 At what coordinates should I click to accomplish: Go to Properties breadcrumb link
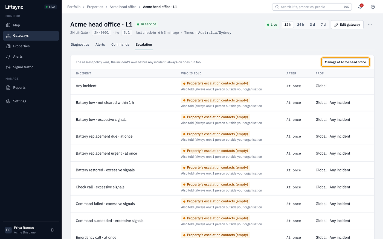95,7
